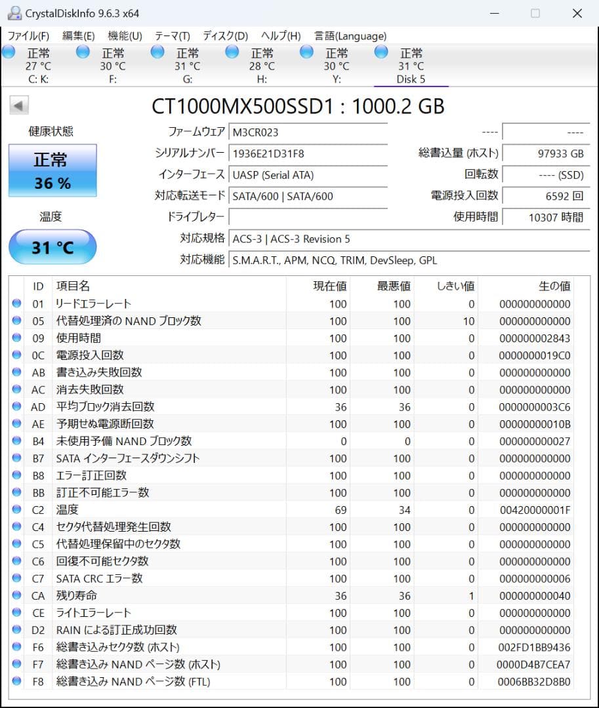Click the H: 28 °C disk label
The image size is (599, 708).
pyautogui.click(x=262, y=66)
